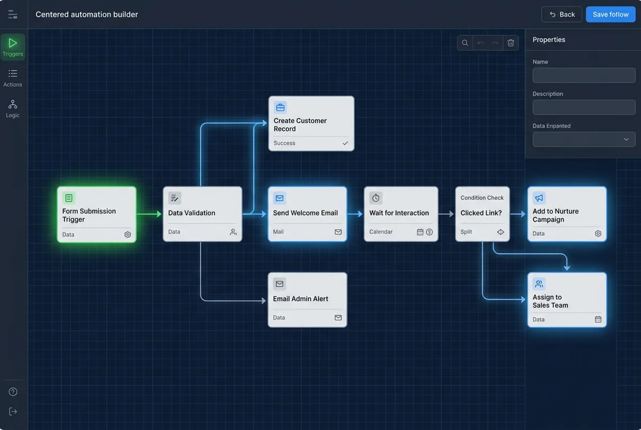The width and height of the screenshot is (641, 430).
Task: Click the calendar icon on Wait for Interaction
Action: tap(420, 232)
